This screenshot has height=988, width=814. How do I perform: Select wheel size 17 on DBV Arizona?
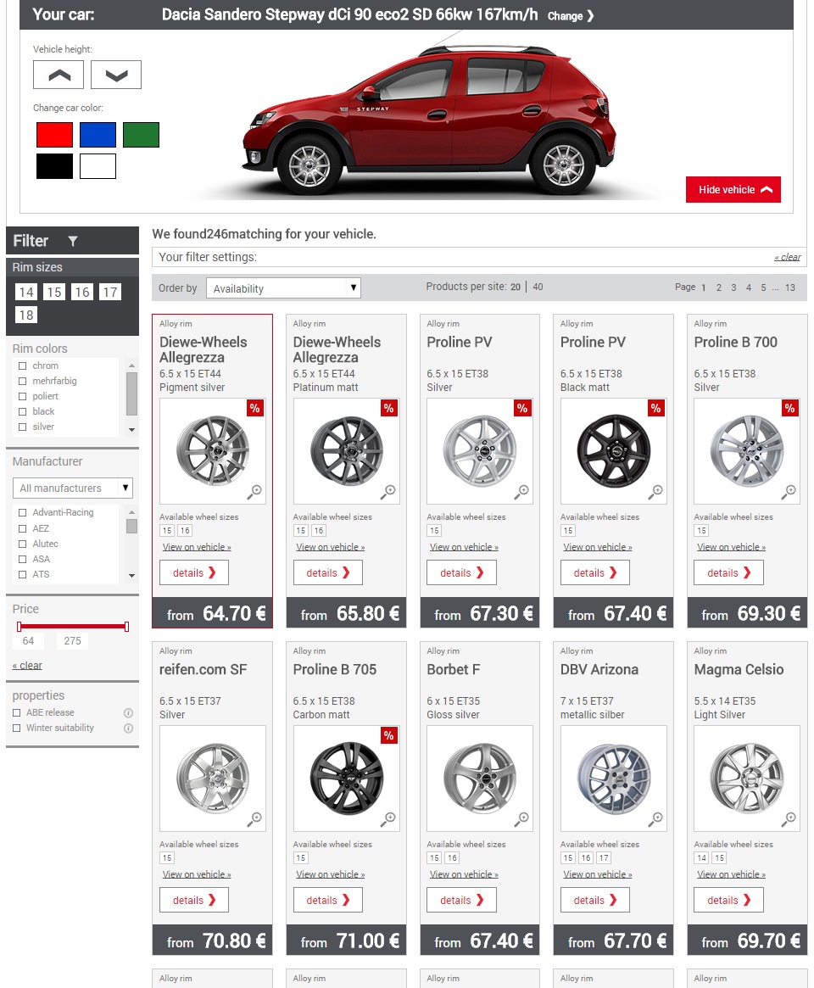click(x=604, y=857)
